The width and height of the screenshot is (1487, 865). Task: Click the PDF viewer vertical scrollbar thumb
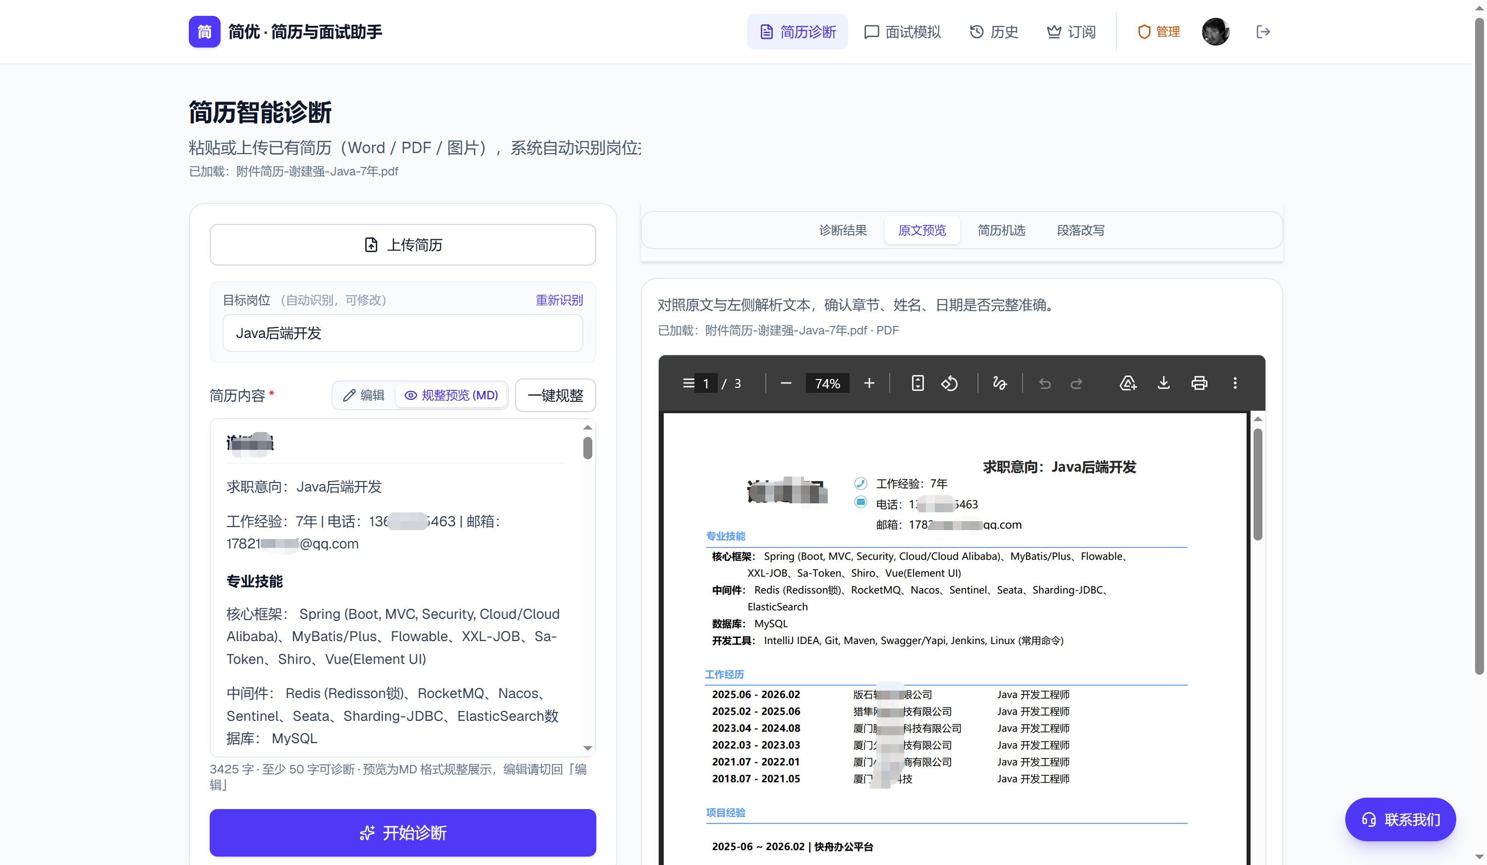[1258, 484]
